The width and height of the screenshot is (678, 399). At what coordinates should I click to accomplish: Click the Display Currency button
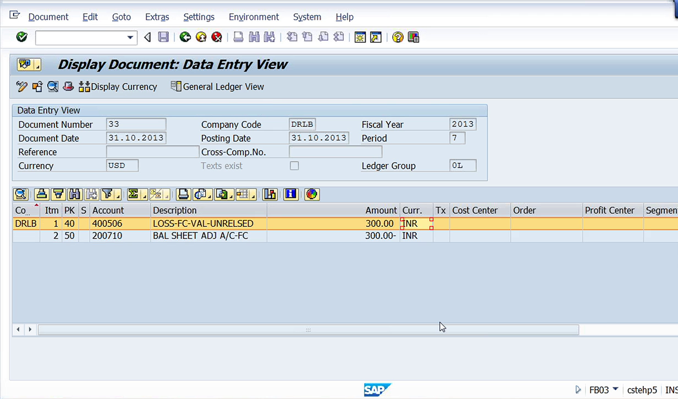(x=118, y=86)
